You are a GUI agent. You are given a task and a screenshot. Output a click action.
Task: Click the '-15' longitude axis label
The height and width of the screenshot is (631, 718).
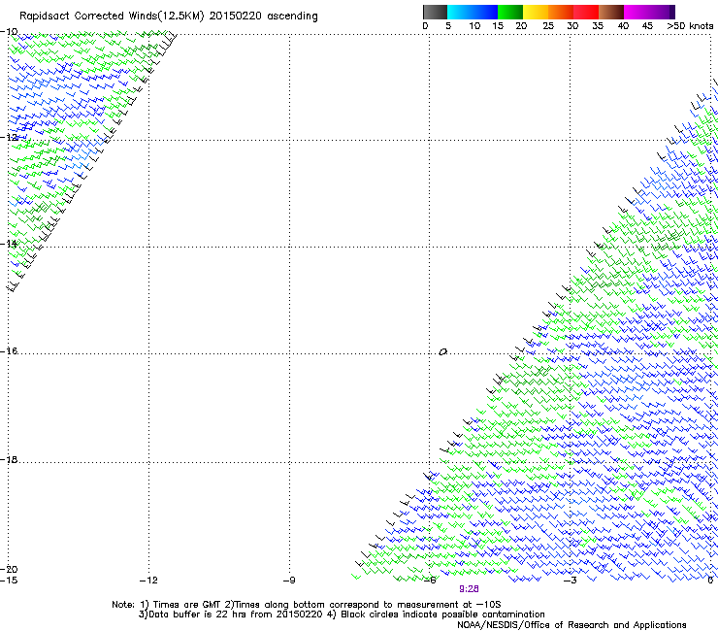pos(9,581)
